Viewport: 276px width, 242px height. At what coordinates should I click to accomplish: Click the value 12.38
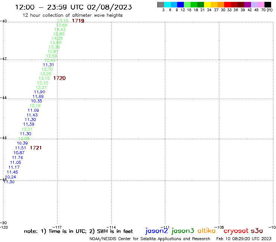(x=54, y=47)
